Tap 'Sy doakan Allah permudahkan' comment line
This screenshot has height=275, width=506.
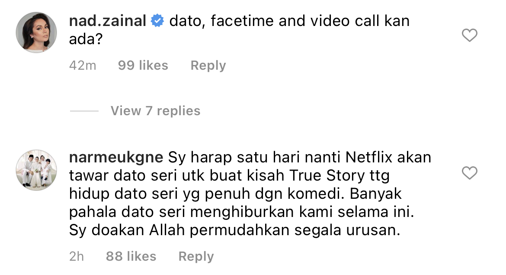pos(234,230)
